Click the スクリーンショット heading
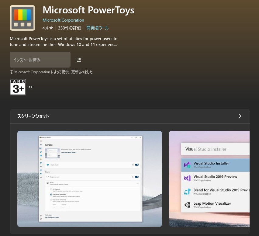 point(33,116)
